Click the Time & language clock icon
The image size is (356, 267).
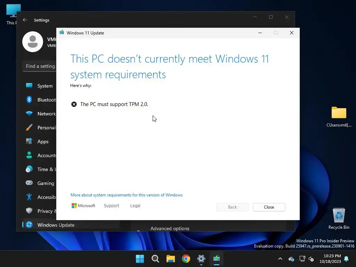point(29,169)
